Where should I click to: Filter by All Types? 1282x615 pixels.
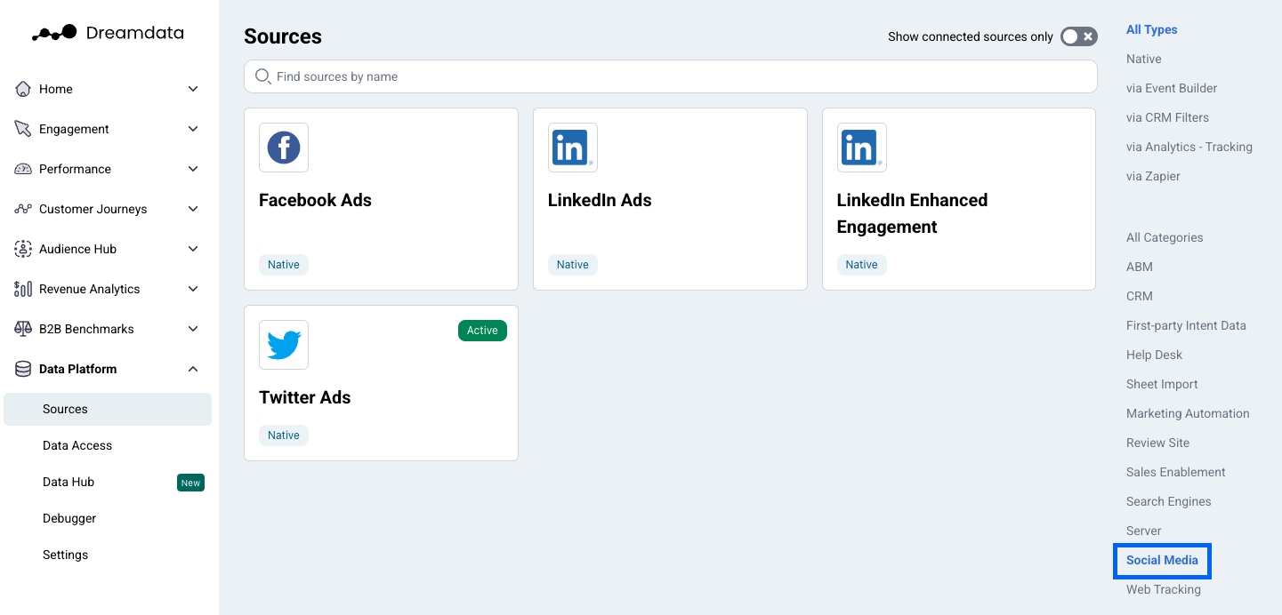pos(1151,29)
